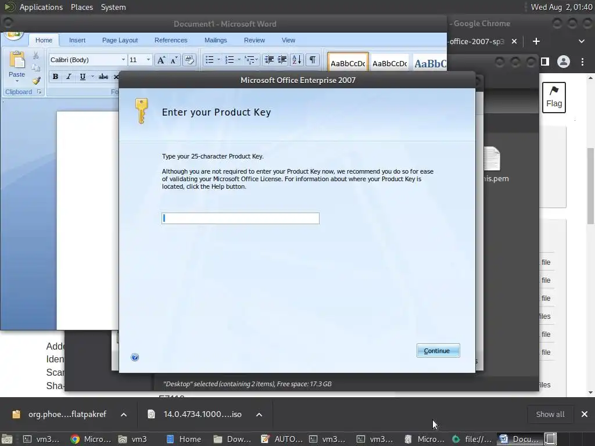Image resolution: width=595 pixels, height=446 pixels.
Task: Click Show all downloads button
Action: (x=550, y=415)
